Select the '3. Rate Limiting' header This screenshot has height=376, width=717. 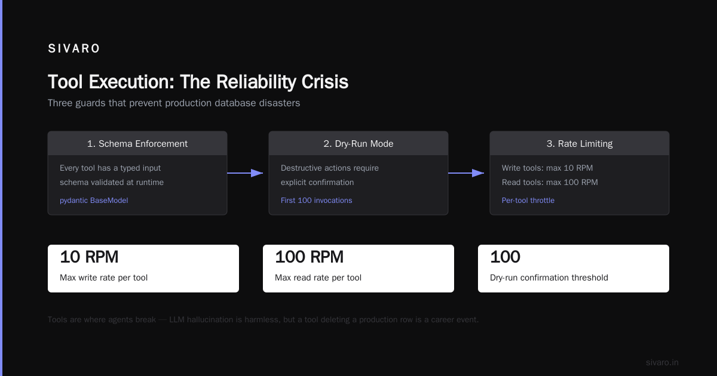point(580,144)
